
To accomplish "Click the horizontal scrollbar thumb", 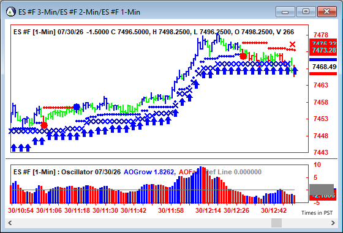I will coord(276,223).
